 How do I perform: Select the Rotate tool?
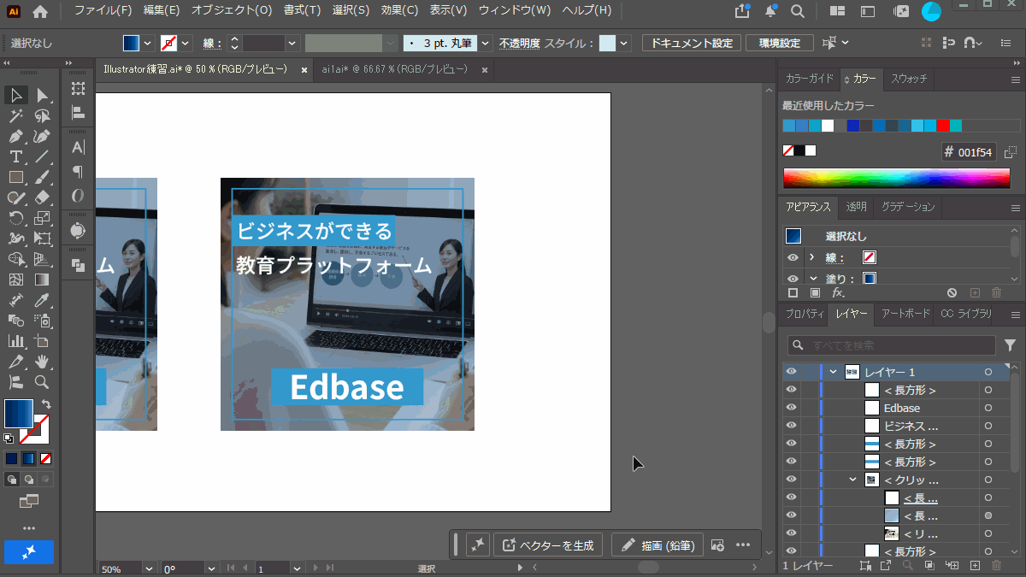point(16,218)
